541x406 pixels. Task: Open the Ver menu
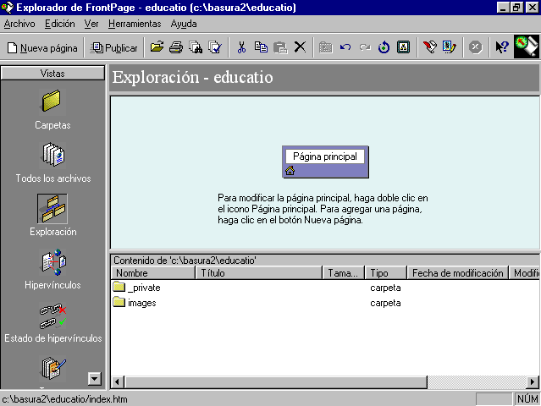tap(91, 24)
